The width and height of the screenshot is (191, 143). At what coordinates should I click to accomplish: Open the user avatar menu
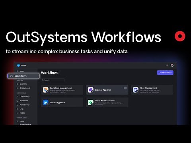pyautogui.click(x=172, y=65)
